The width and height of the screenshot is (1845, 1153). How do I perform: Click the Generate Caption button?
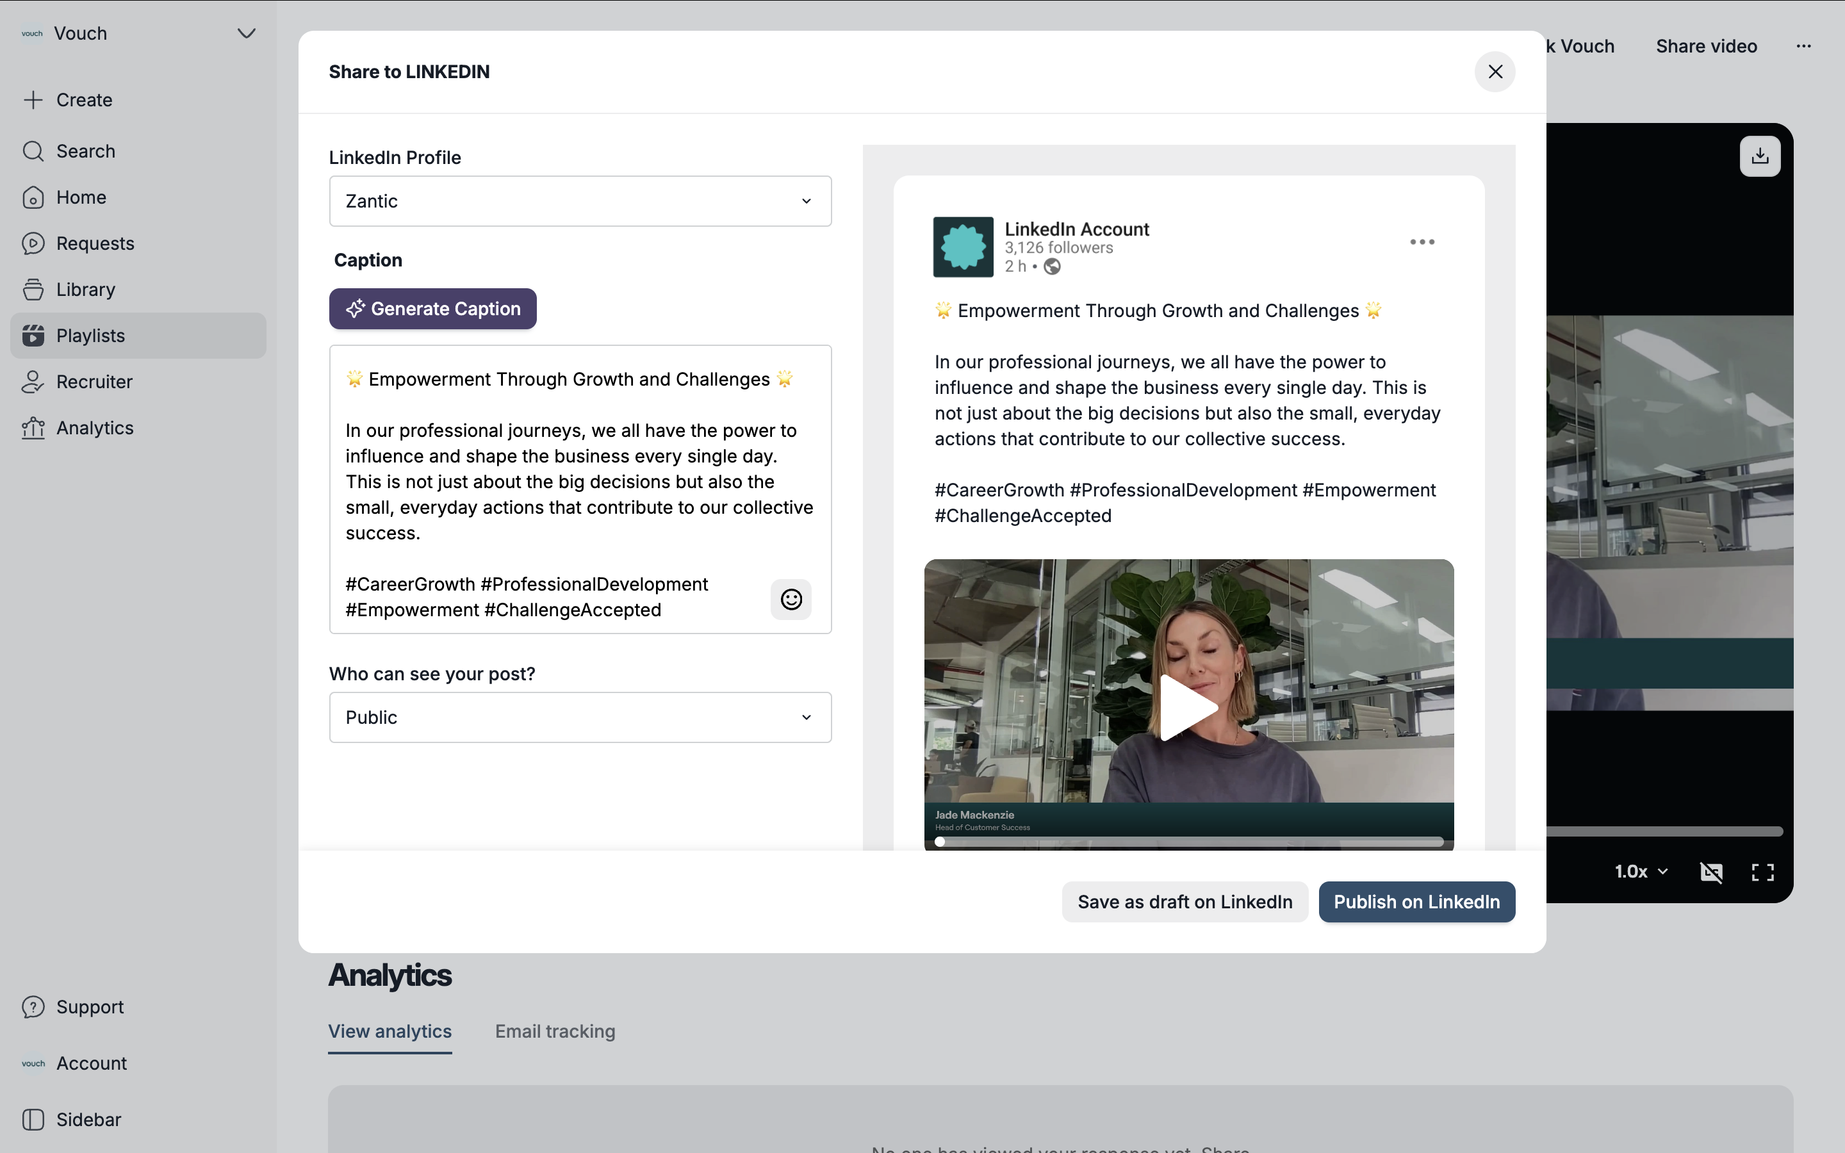coord(433,309)
